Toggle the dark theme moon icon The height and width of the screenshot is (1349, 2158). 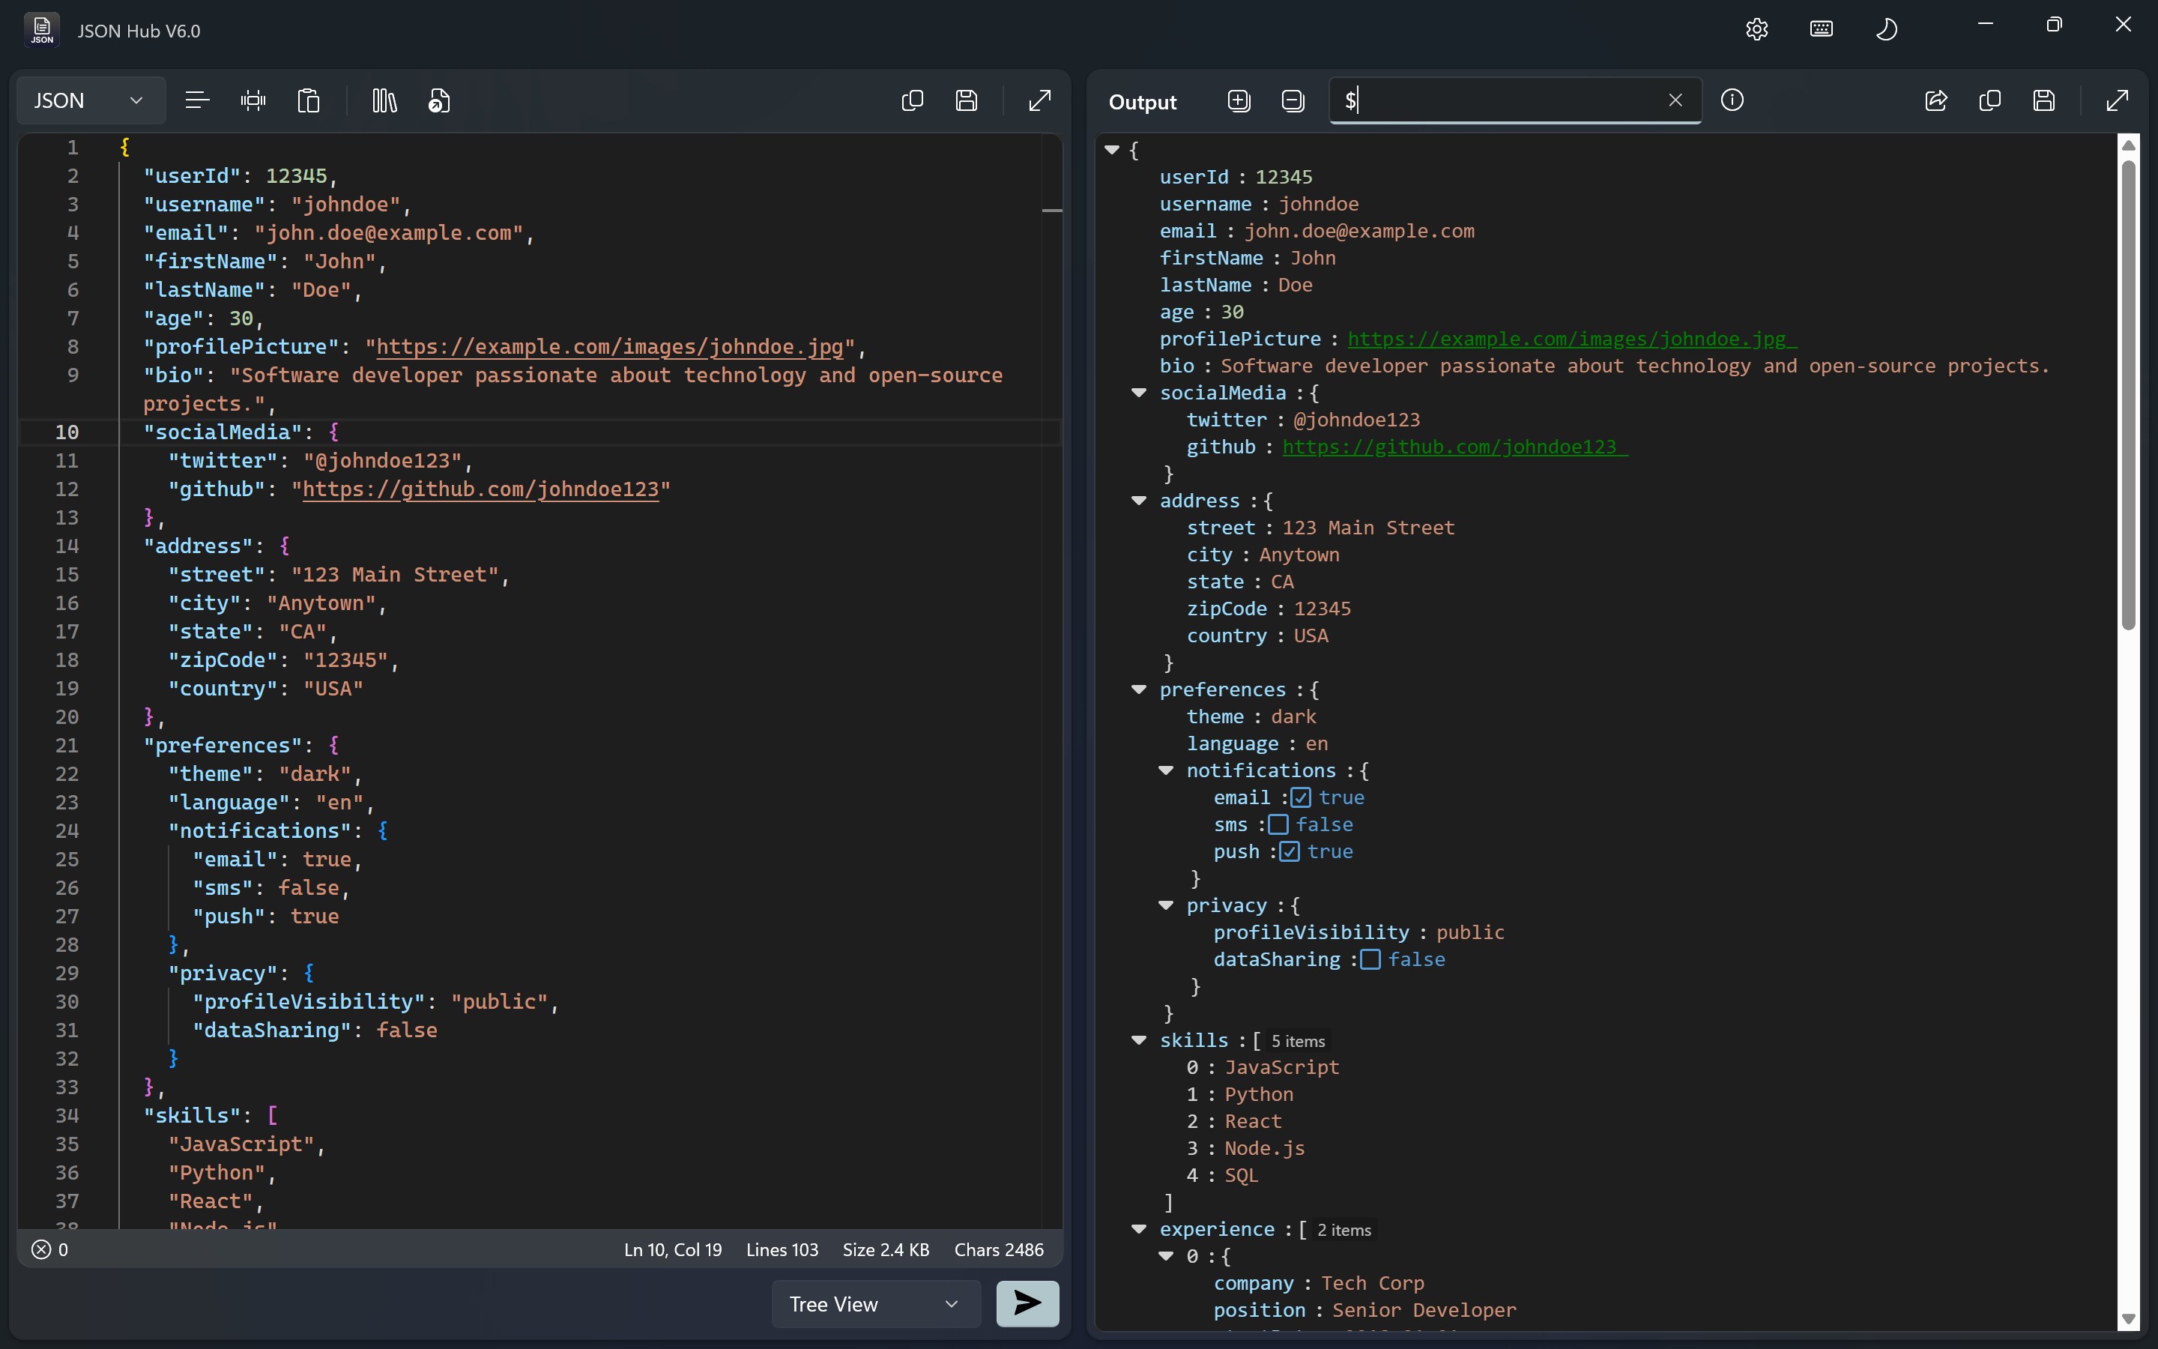coord(1888,28)
